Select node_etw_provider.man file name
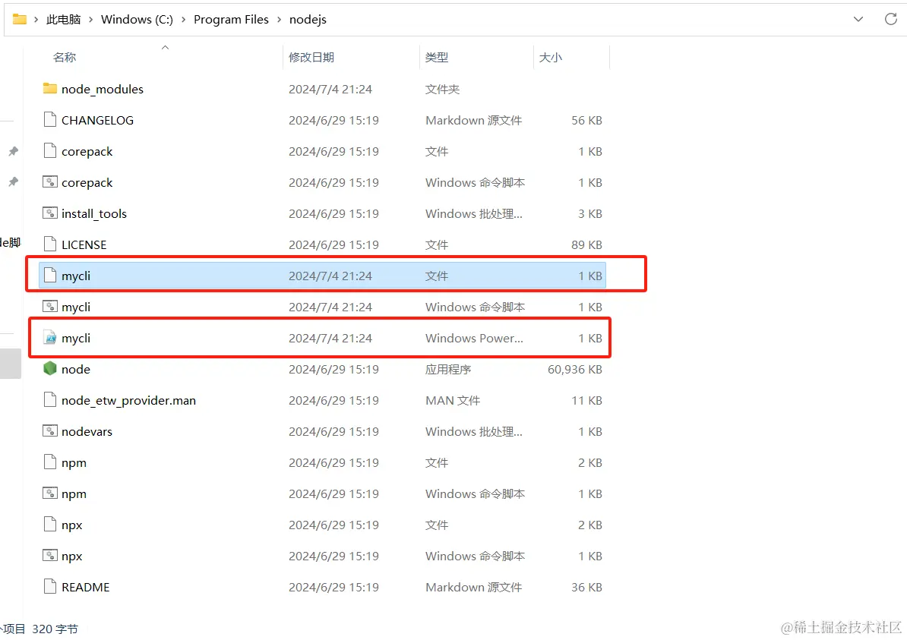The height and width of the screenshot is (640, 907). pyautogui.click(x=128, y=401)
